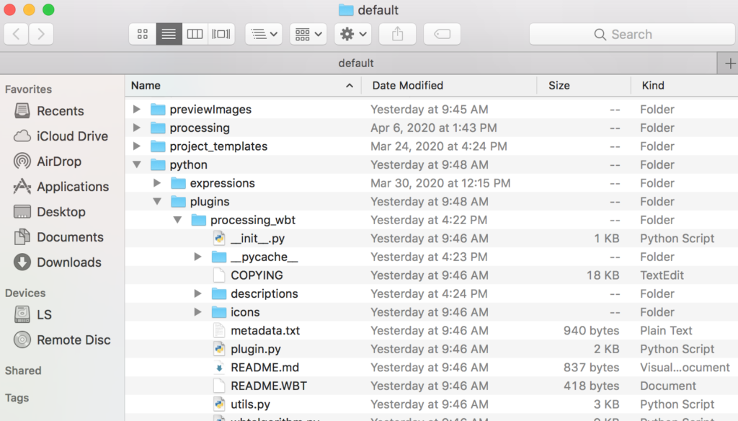Screen dimensions: 738x421
Task: Sort by Date Modified column header
Action: coord(407,85)
